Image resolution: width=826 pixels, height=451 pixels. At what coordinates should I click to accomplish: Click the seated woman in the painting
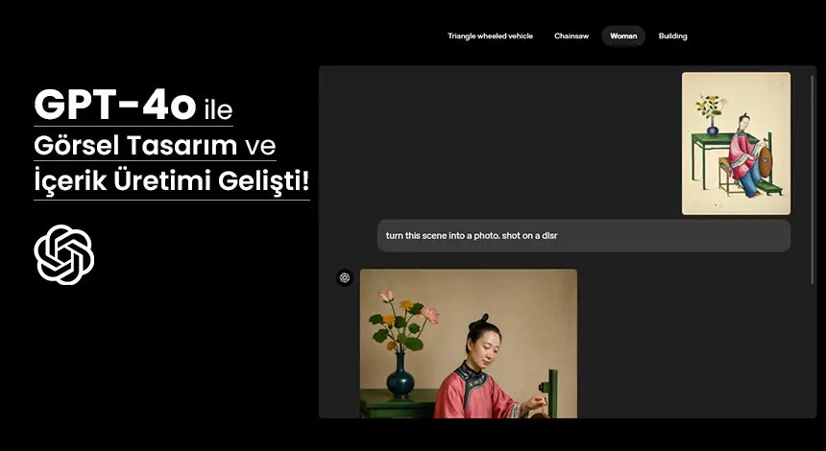pyautogui.click(x=744, y=154)
